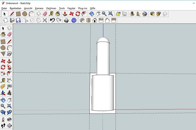
Task: Select Pan hand in the left palette
Action: pos(9,100)
